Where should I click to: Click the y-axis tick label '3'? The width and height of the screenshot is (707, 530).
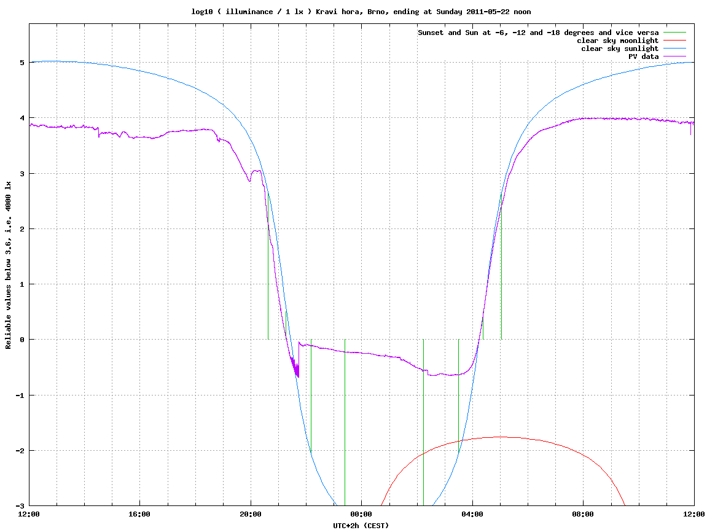[21, 174]
